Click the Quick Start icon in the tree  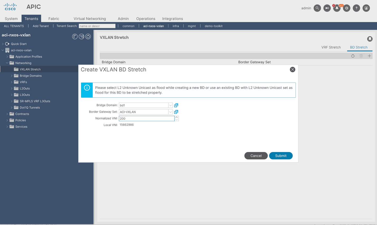[7, 44]
